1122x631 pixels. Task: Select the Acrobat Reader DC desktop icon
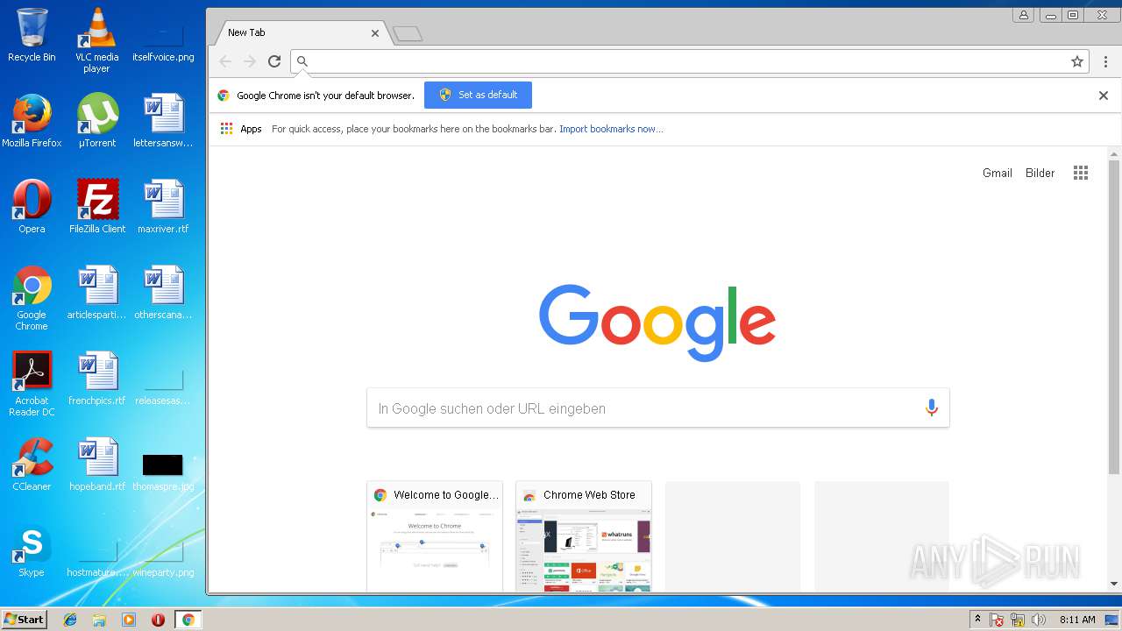click(x=32, y=384)
